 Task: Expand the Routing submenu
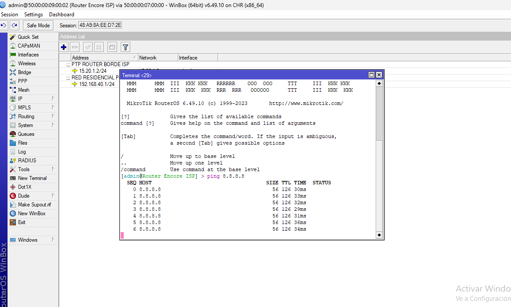(25, 116)
